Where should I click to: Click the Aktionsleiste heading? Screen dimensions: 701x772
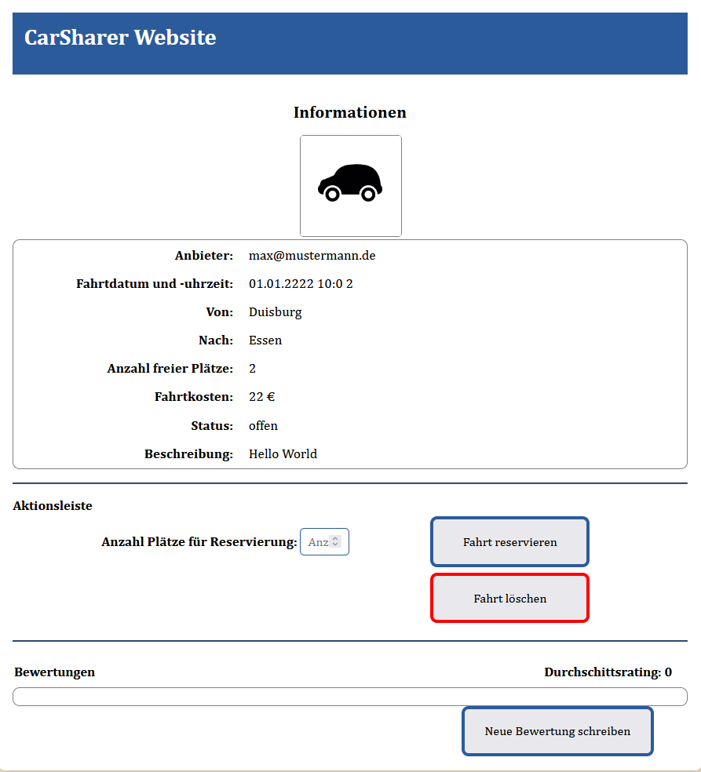coord(53,505)
